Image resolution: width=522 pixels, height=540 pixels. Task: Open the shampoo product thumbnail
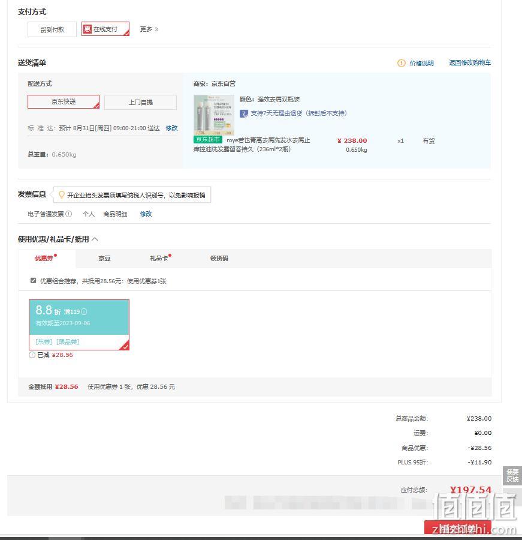tap(214, 115)
